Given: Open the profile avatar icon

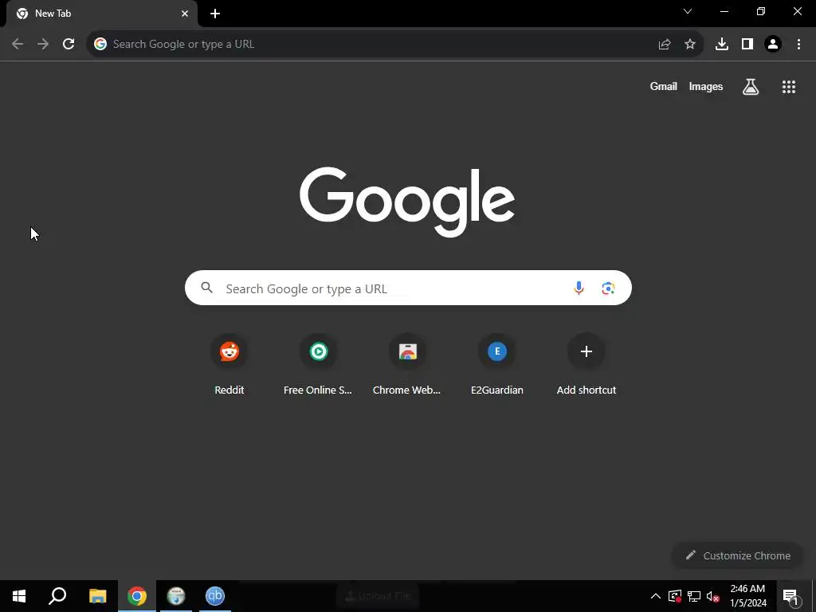Looking at the screenshot, I should (773, 45).
